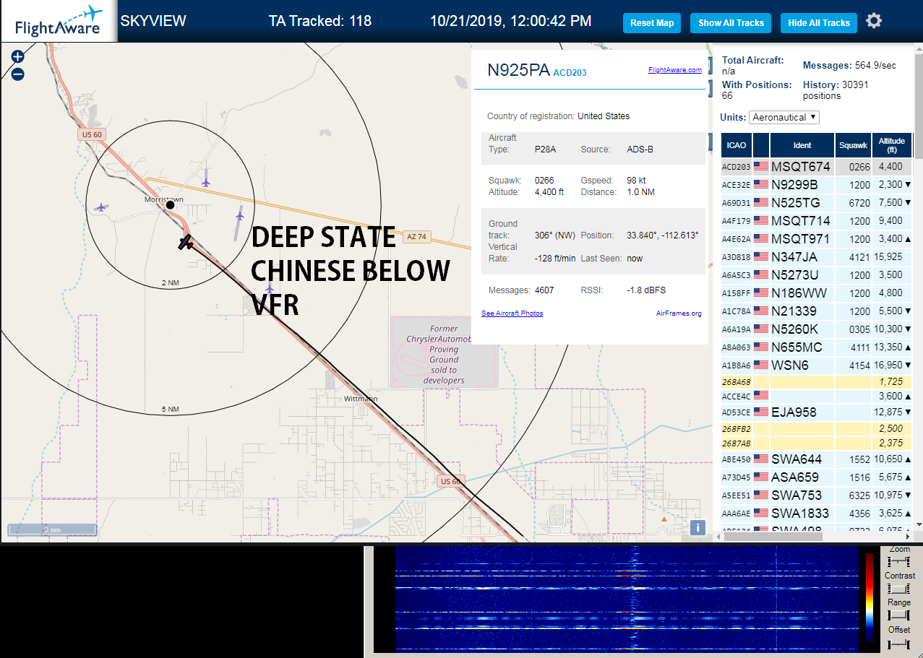Select the MSQT714 aircraft row

(x=817, y=221)
